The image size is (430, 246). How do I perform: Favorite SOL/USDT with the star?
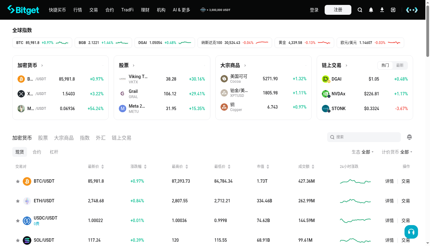click(18, 240)
